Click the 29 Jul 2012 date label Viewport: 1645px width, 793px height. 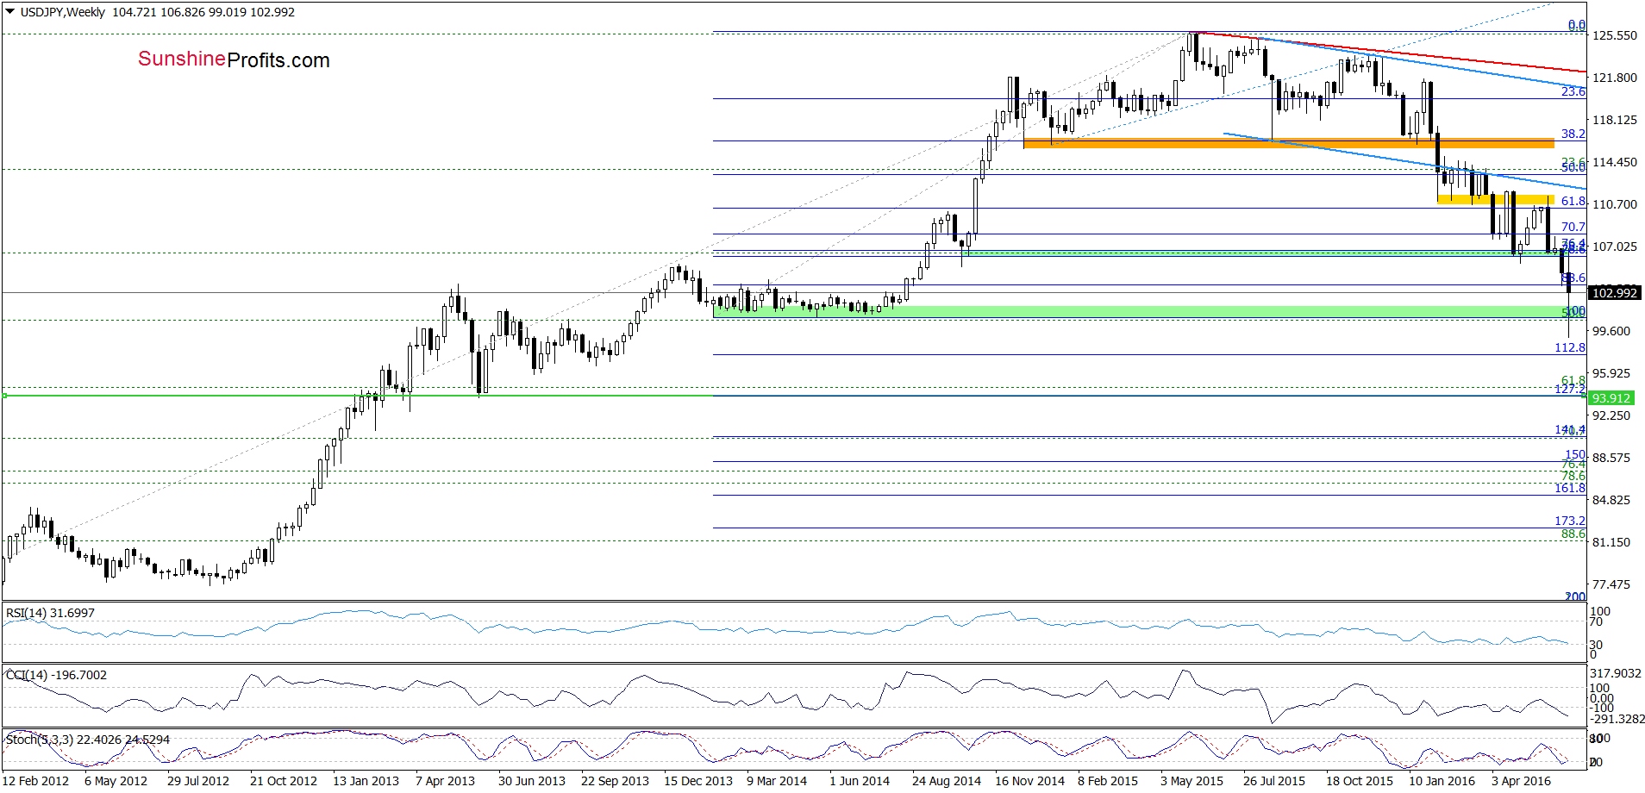coord(198,781)
